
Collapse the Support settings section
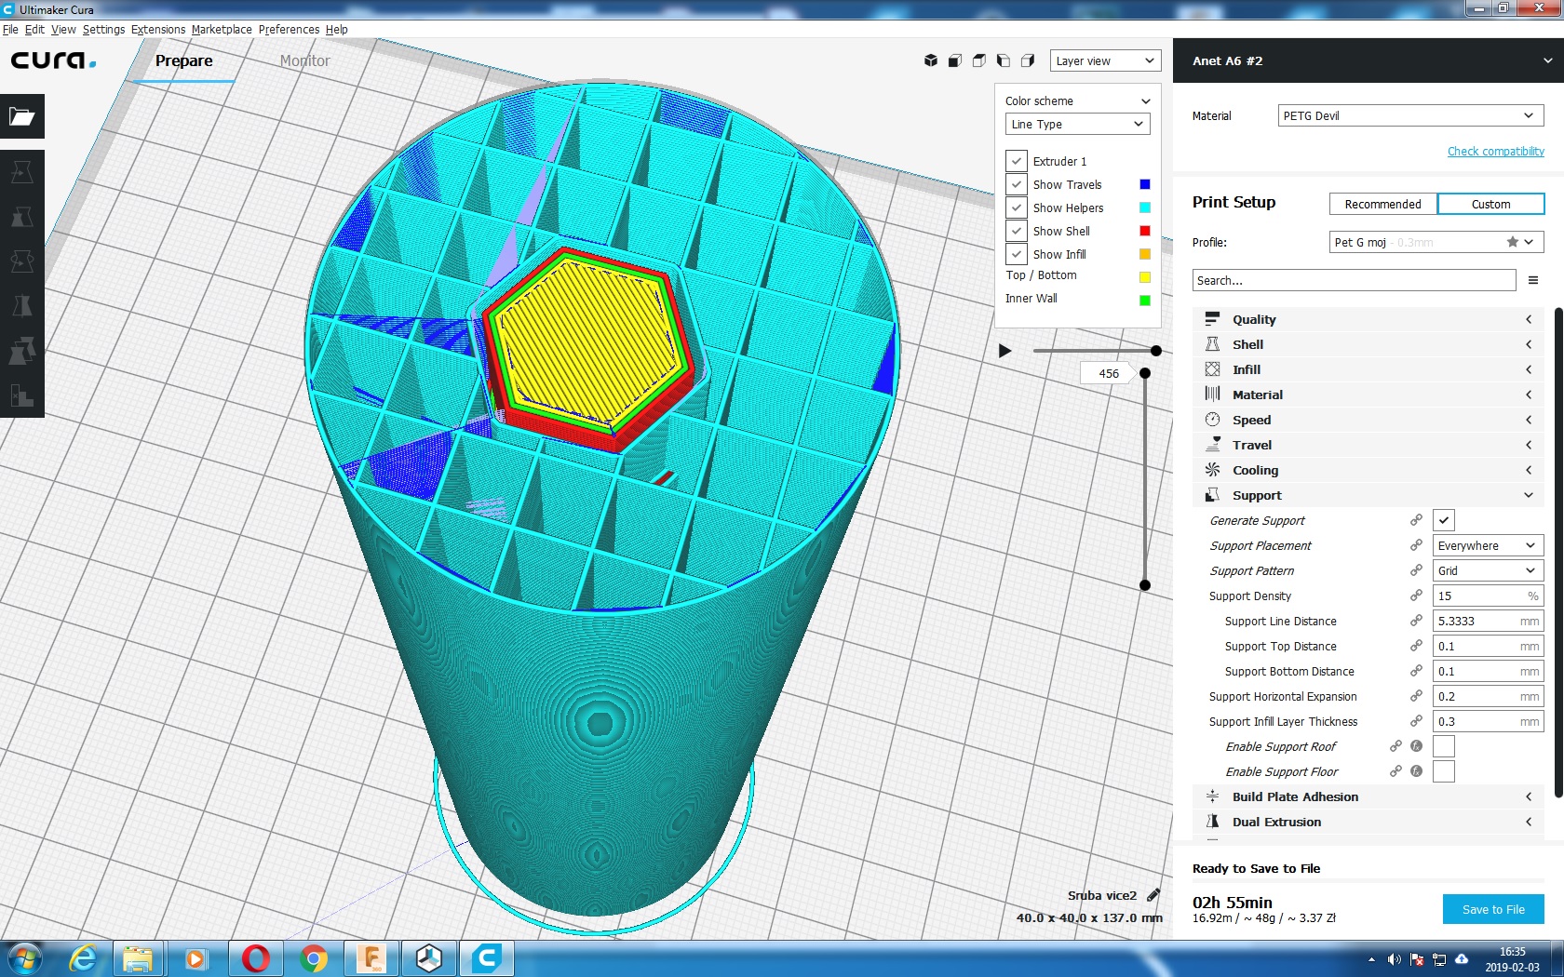(1368, 495)
